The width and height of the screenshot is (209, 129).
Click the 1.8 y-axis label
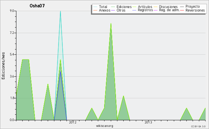12,98
